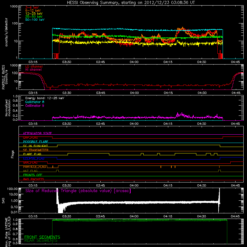Click the 0.8 y-axis value on the modulation plot

15,101
